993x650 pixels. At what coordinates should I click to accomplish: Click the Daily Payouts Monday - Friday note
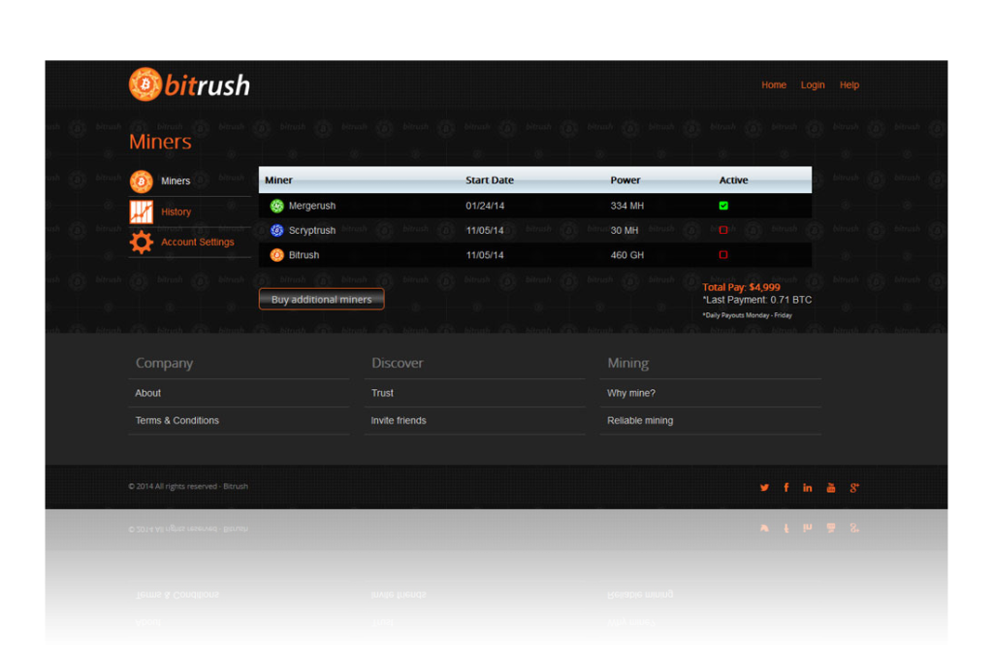(747, 315)
